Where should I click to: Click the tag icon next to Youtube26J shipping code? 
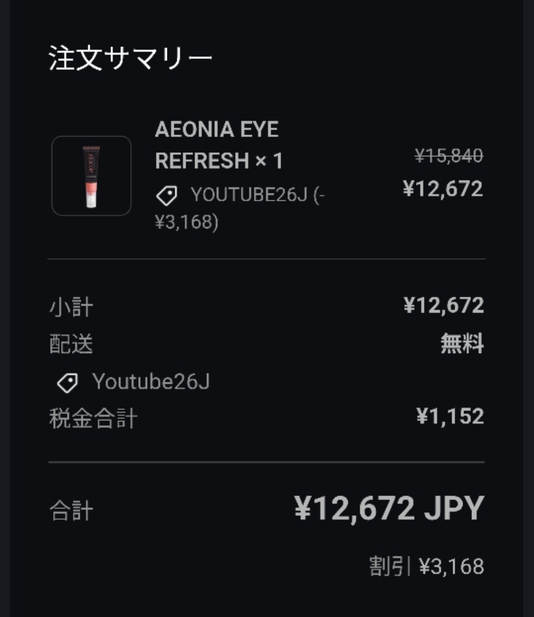tap(67, 382)
